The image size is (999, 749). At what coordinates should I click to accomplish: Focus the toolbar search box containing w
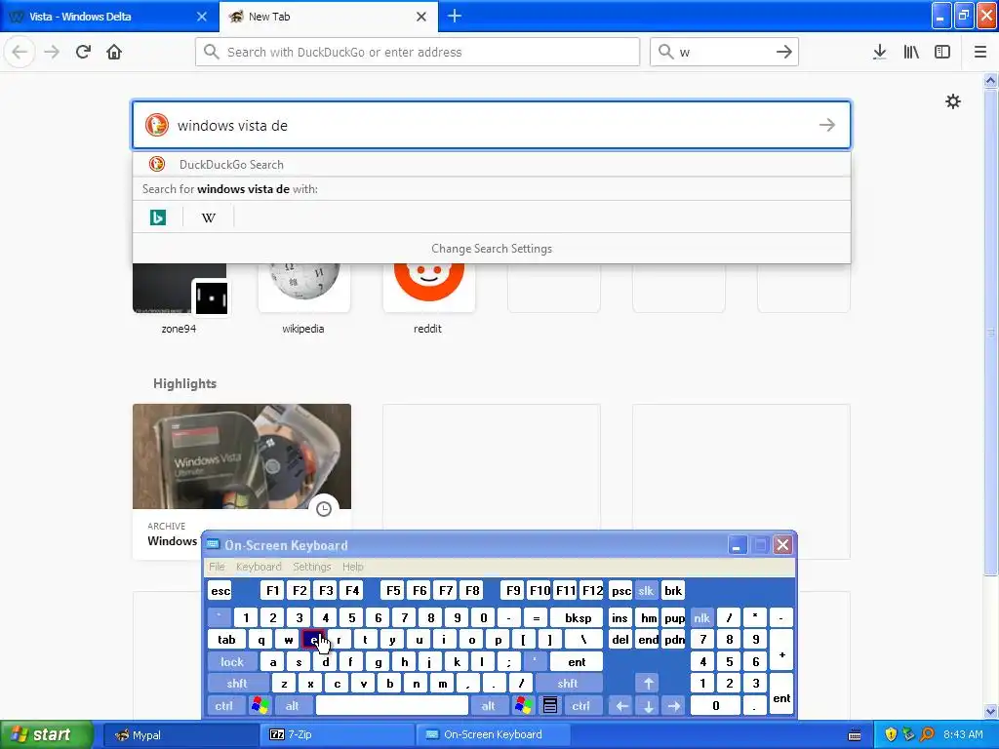coord(724,52)
